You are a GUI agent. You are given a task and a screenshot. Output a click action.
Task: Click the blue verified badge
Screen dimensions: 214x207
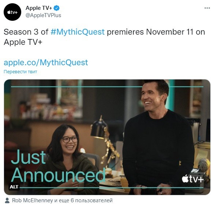(x=56, y=8)
